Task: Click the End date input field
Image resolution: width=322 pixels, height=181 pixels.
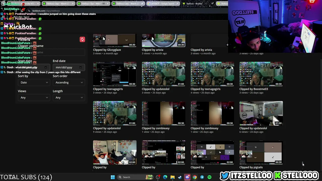Action: pyautogui.click(x=69, y=67)
